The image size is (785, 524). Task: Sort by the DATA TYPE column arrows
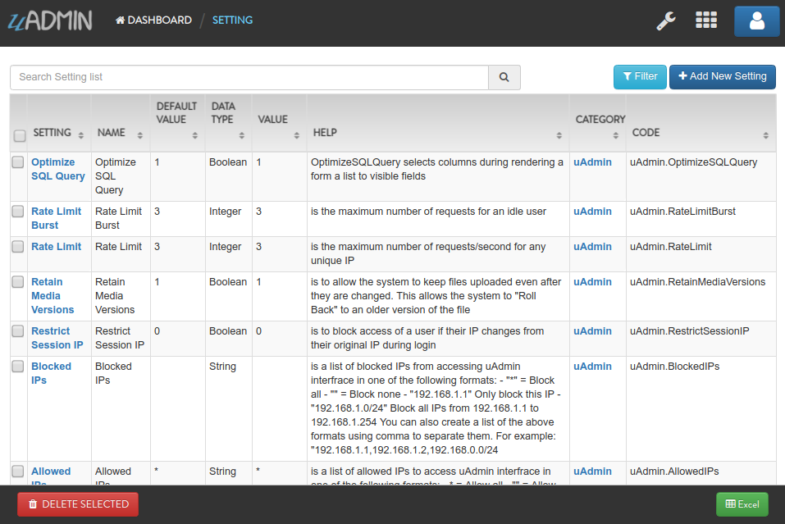[x=242, y=135]
